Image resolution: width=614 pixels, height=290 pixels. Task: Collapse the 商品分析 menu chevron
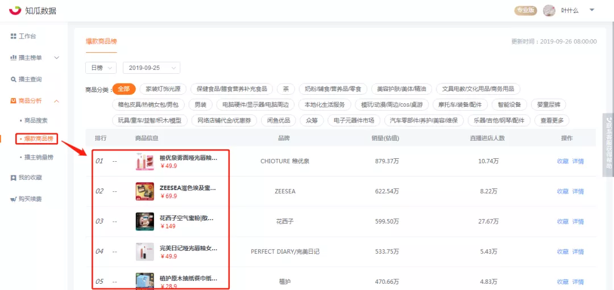pos(56,101)
